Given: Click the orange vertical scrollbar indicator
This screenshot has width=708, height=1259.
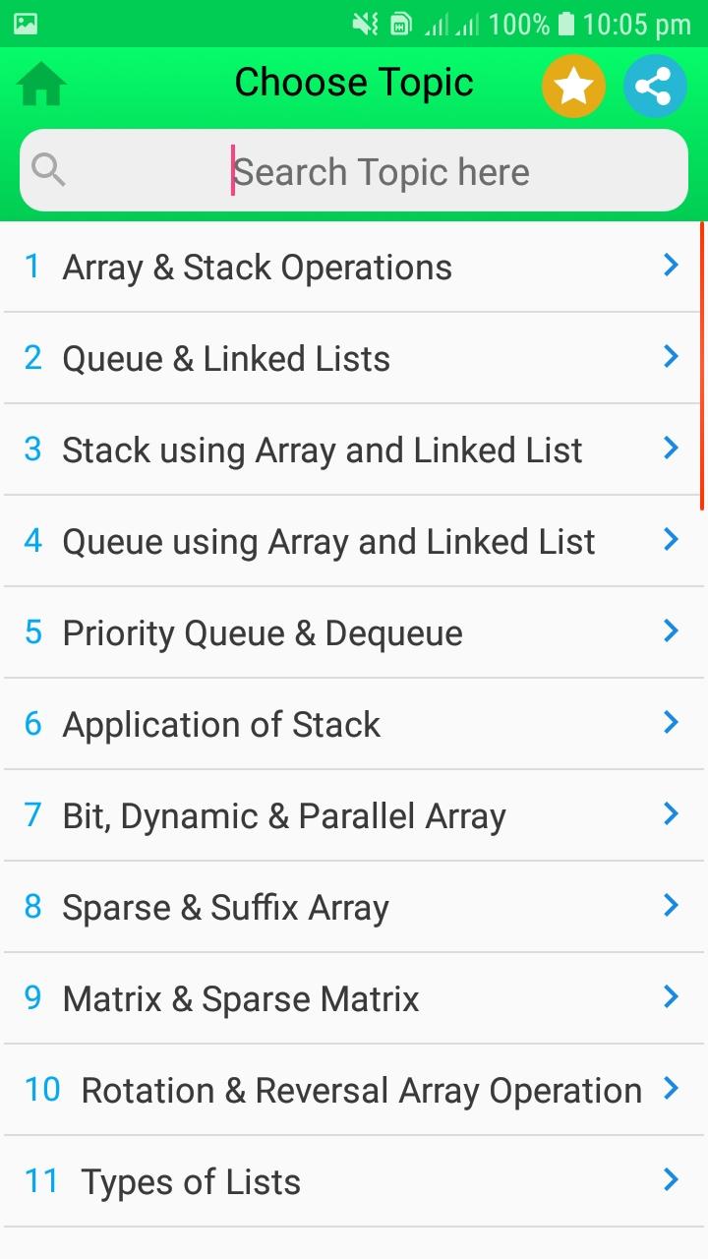Looking at the screenshot, I should click(703, 366).
